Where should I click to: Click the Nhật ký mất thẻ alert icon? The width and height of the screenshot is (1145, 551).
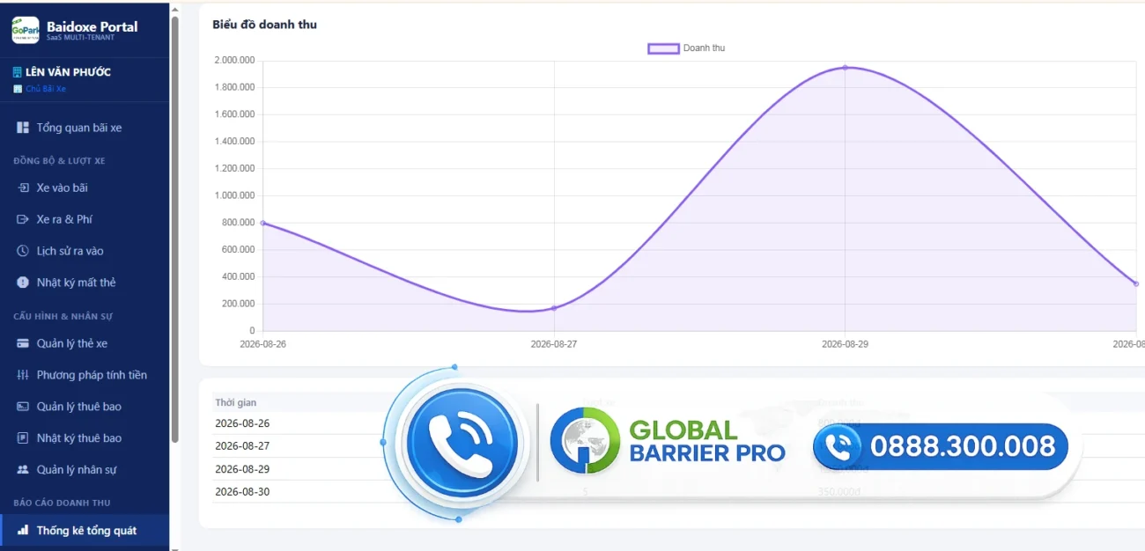click(23, 283)
